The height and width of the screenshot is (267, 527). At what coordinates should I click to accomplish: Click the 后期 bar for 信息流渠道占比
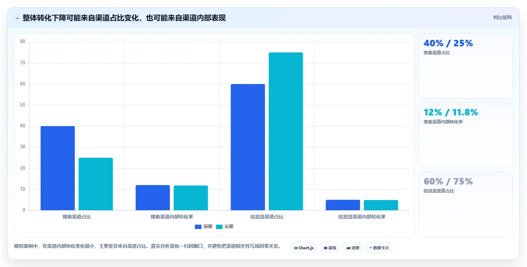286,131
